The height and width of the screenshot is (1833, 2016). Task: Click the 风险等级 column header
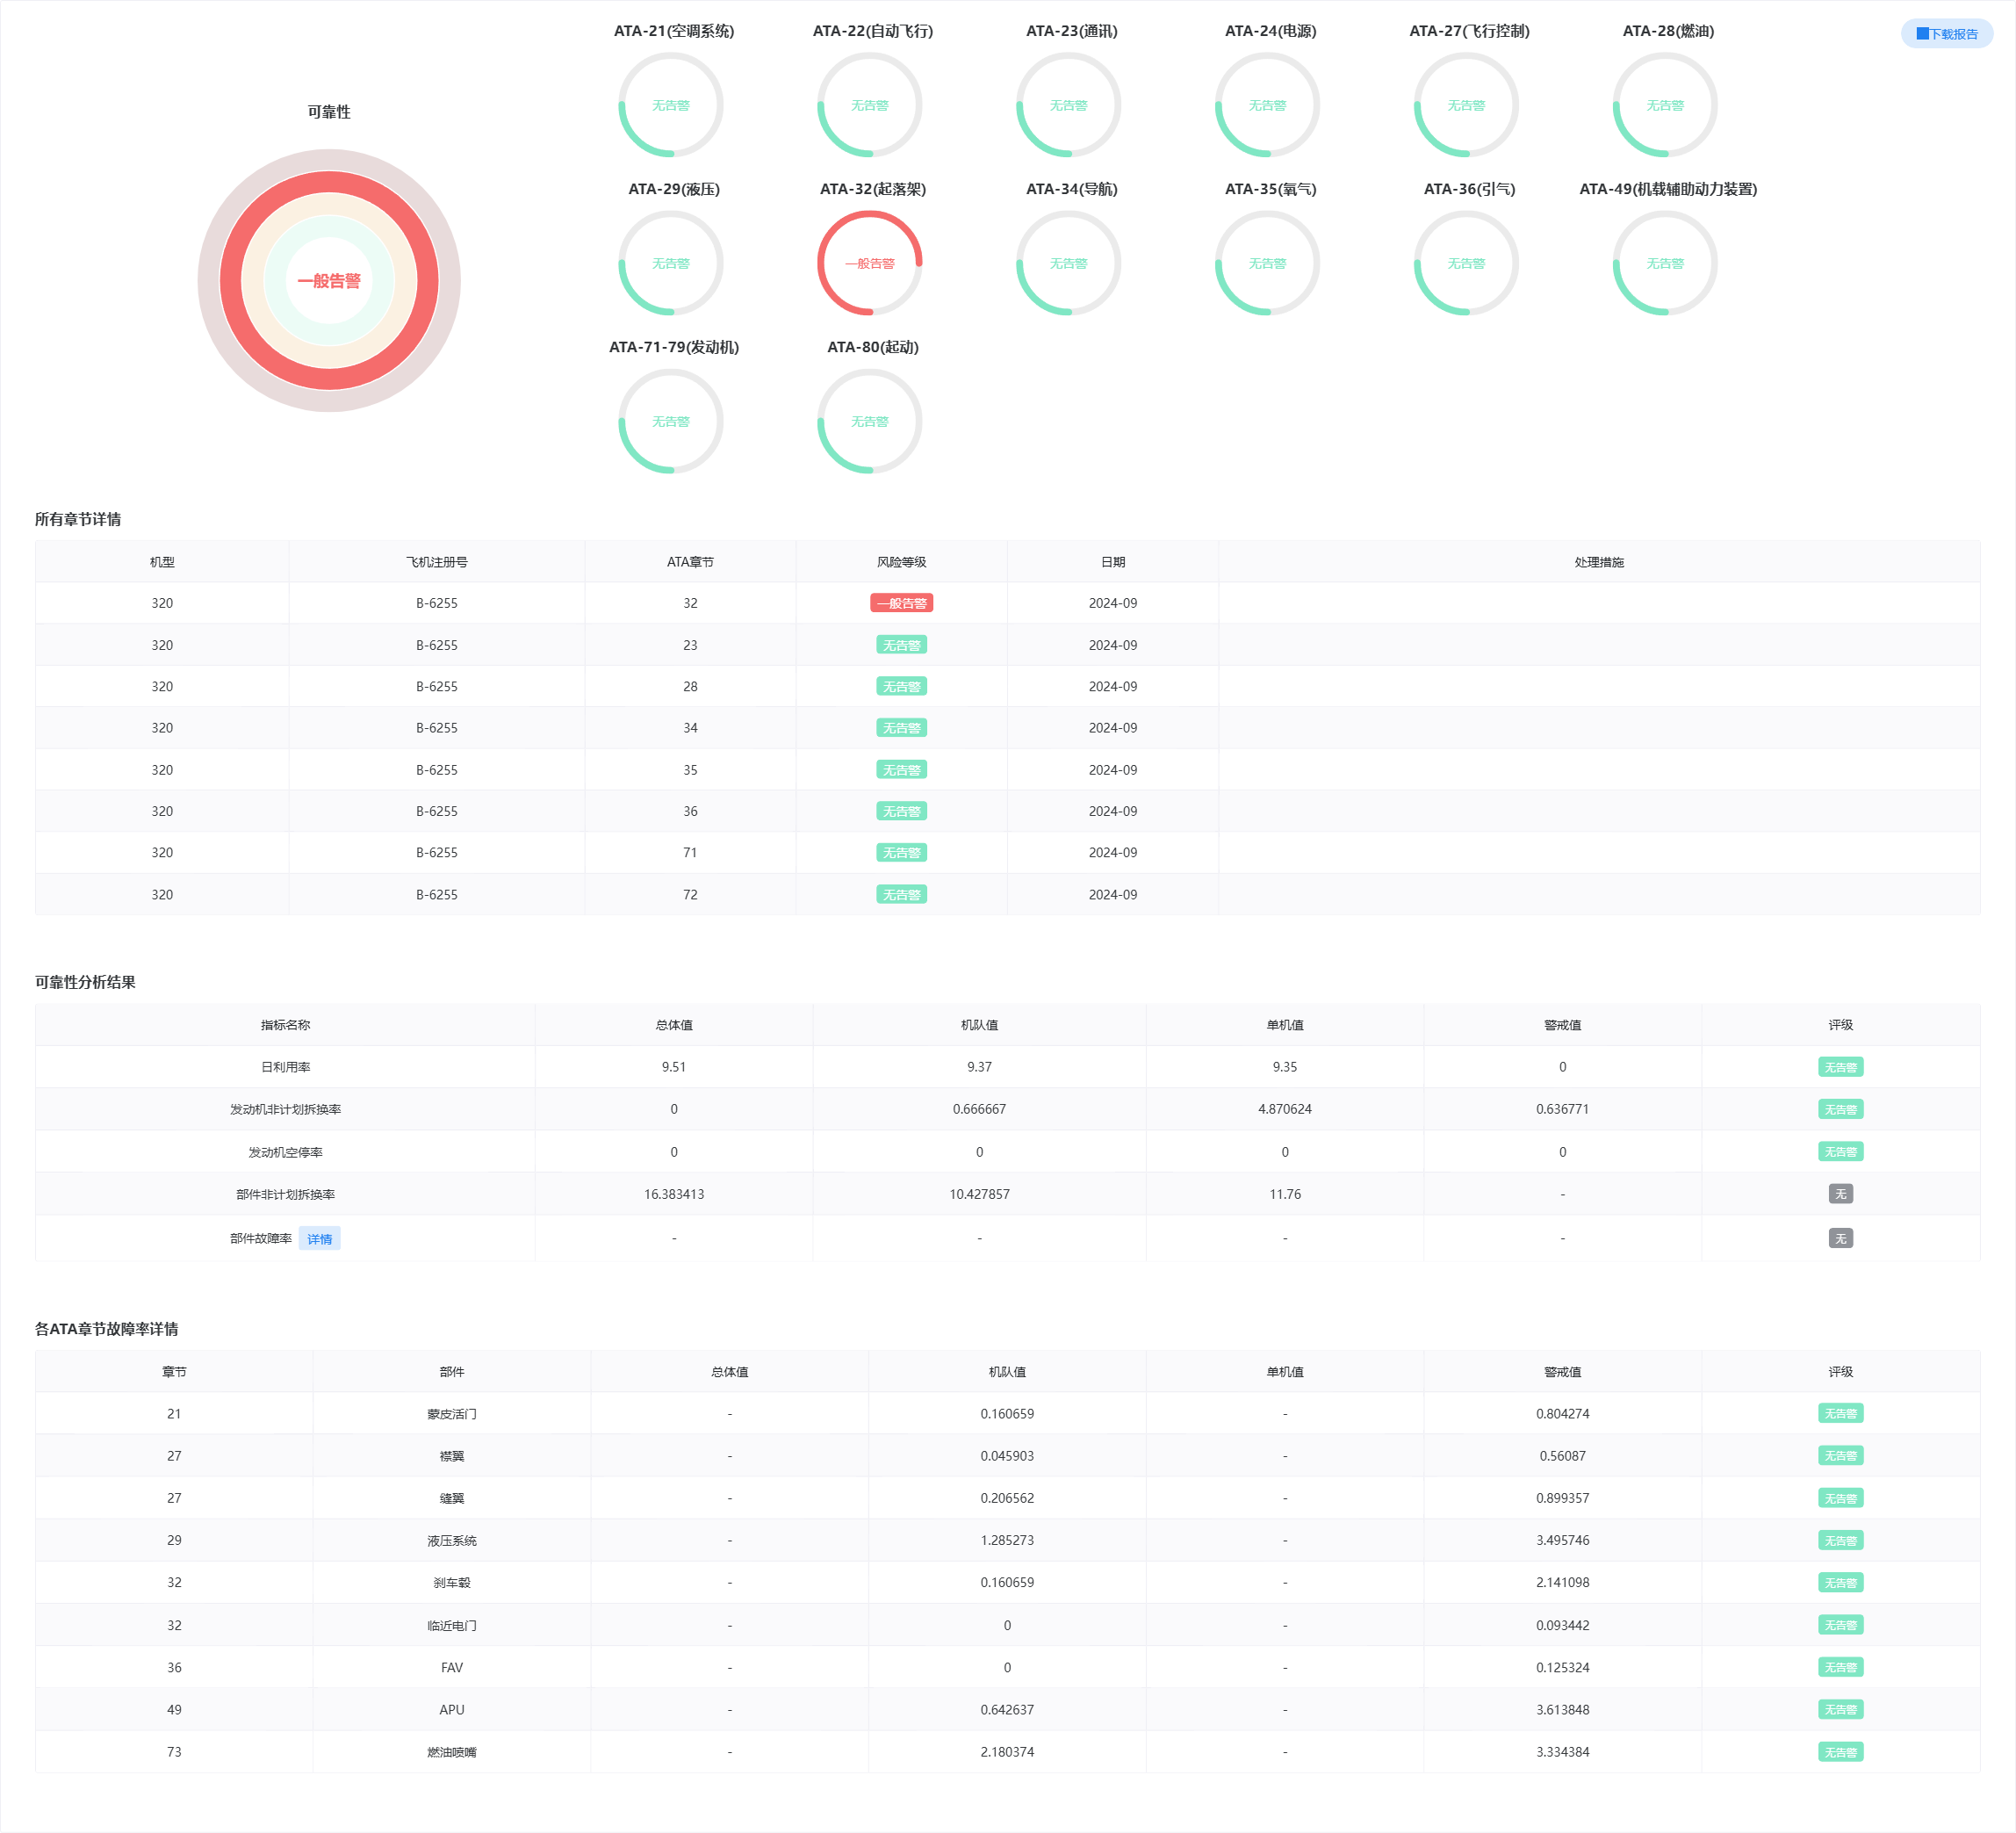point(902,562)
